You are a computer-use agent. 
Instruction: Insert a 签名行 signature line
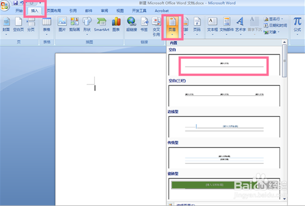[274, 19]
